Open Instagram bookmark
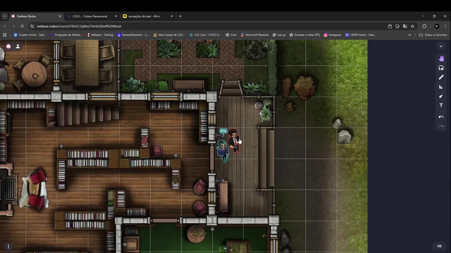Image resolution: width=451 pixels, height=253 pixels. tap(333, 35)
